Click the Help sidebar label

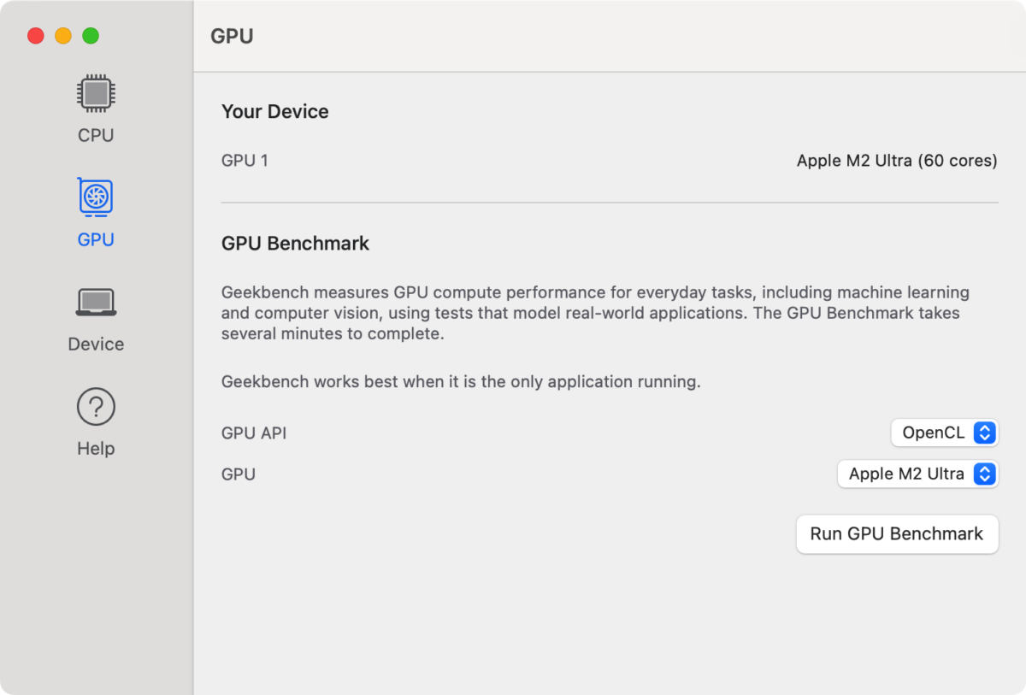pos(96,448)
